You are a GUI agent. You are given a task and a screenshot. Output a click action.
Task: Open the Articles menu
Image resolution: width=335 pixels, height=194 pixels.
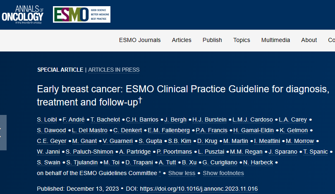[x=182, y=40]
